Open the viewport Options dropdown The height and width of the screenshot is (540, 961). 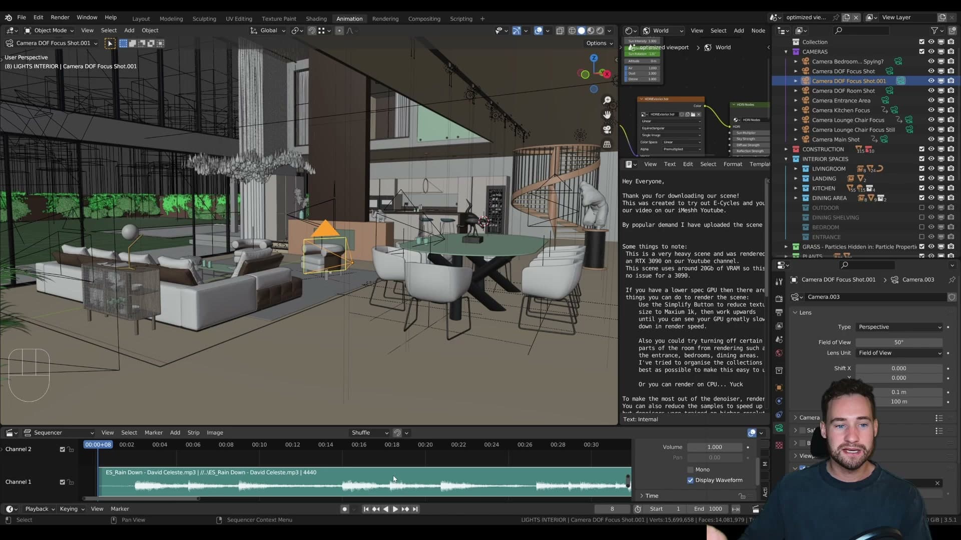(600, 43)
